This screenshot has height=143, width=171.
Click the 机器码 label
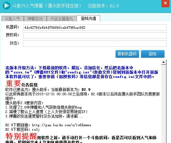12,27
